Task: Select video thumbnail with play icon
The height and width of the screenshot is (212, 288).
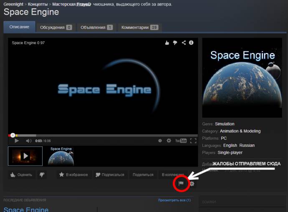Action: tap(25, 156)
